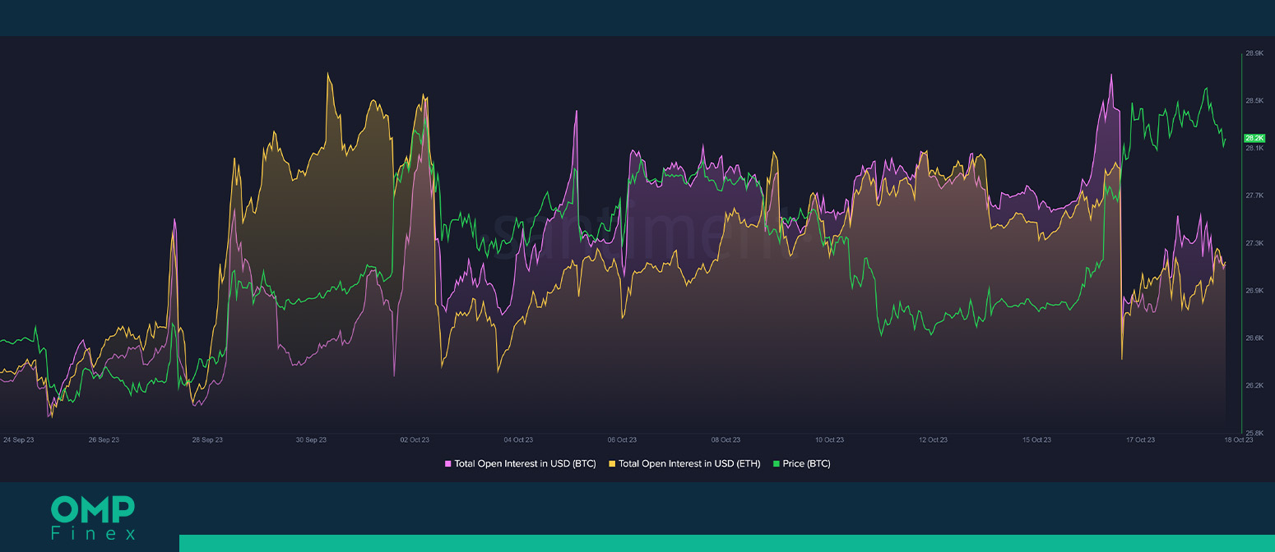Image resolution: width=1275 pixels, height=552 pixels.
Task: Click the 26.6K price axis value
Action: pos(1254,338)
